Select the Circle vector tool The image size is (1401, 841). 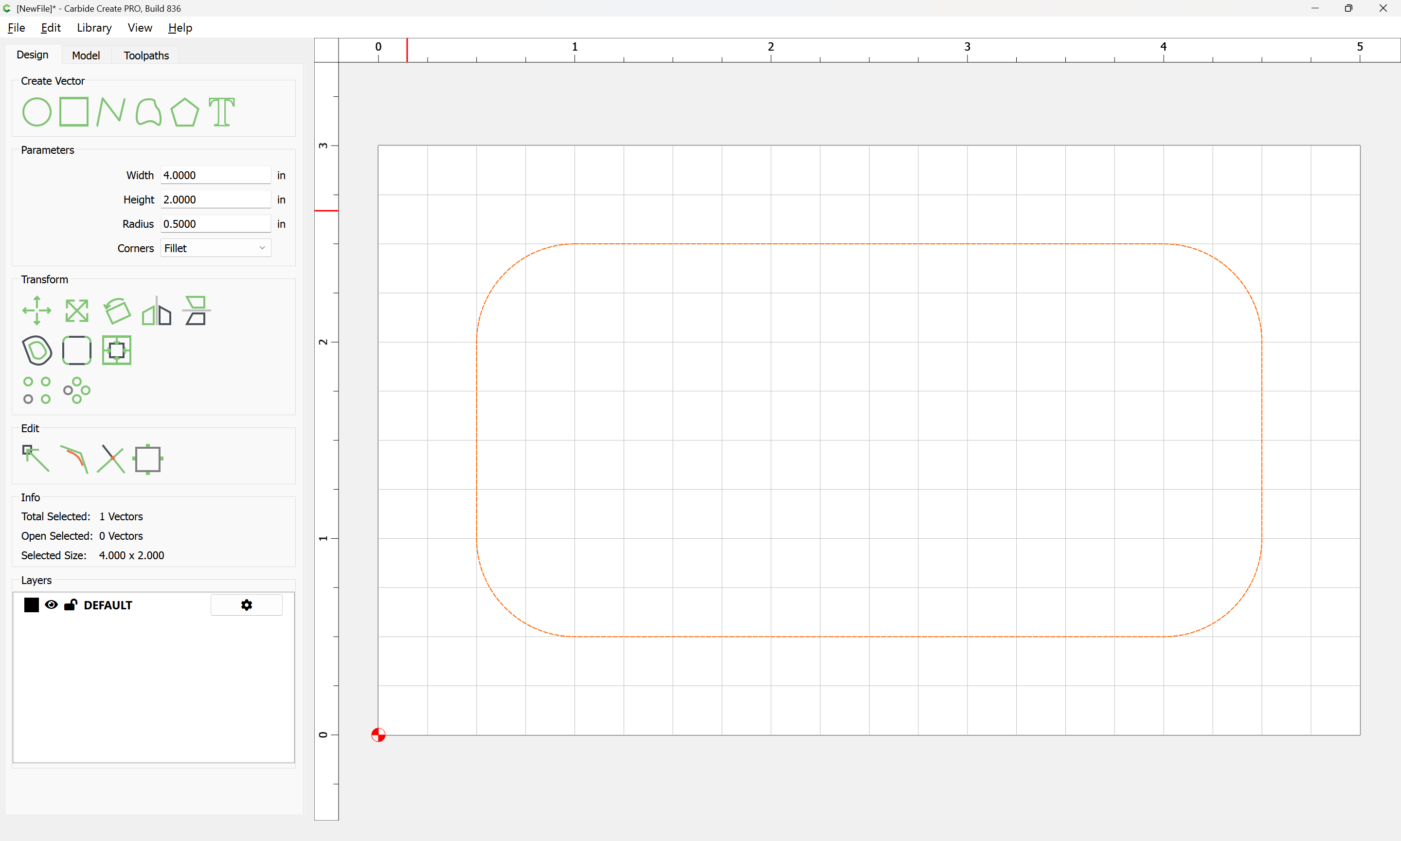[37, 111]
